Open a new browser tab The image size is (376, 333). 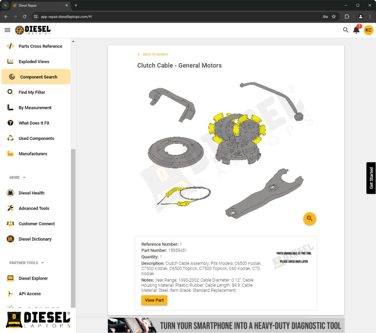tap(76, 5)
